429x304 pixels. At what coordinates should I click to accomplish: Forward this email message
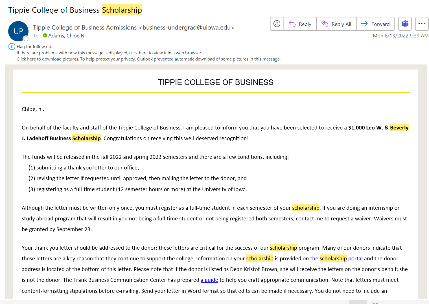375,24
